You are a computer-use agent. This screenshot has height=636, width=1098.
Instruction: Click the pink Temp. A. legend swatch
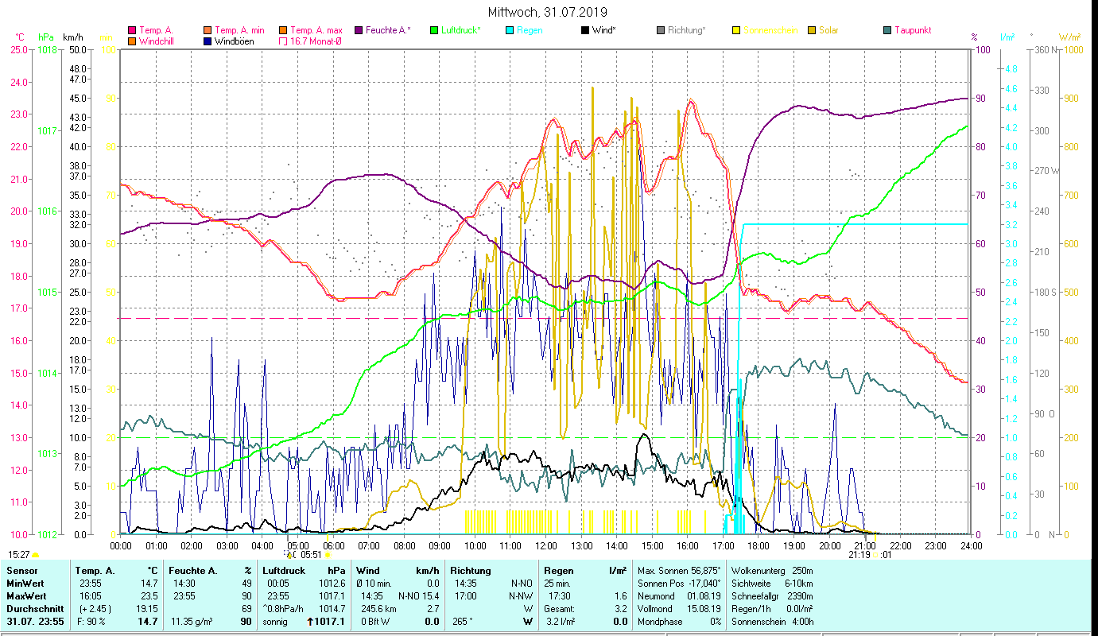pos(133,30)
